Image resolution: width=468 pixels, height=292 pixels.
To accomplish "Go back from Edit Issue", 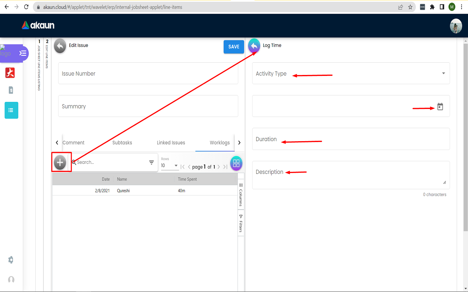I will pos(60,46).
